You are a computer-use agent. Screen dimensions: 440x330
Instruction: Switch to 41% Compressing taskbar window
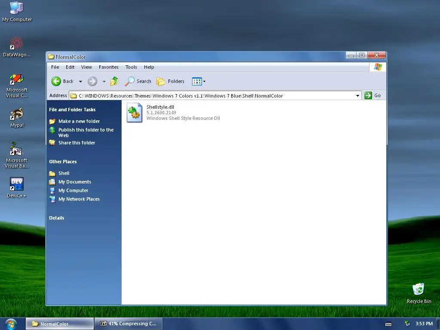[128, 324]
